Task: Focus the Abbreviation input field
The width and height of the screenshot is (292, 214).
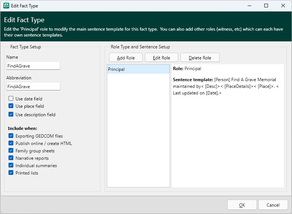Action: (x=33, y=86)
